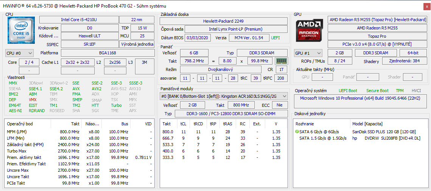
Task: Open the GPU #1 selector dropdown
Action: click(308, 53)
